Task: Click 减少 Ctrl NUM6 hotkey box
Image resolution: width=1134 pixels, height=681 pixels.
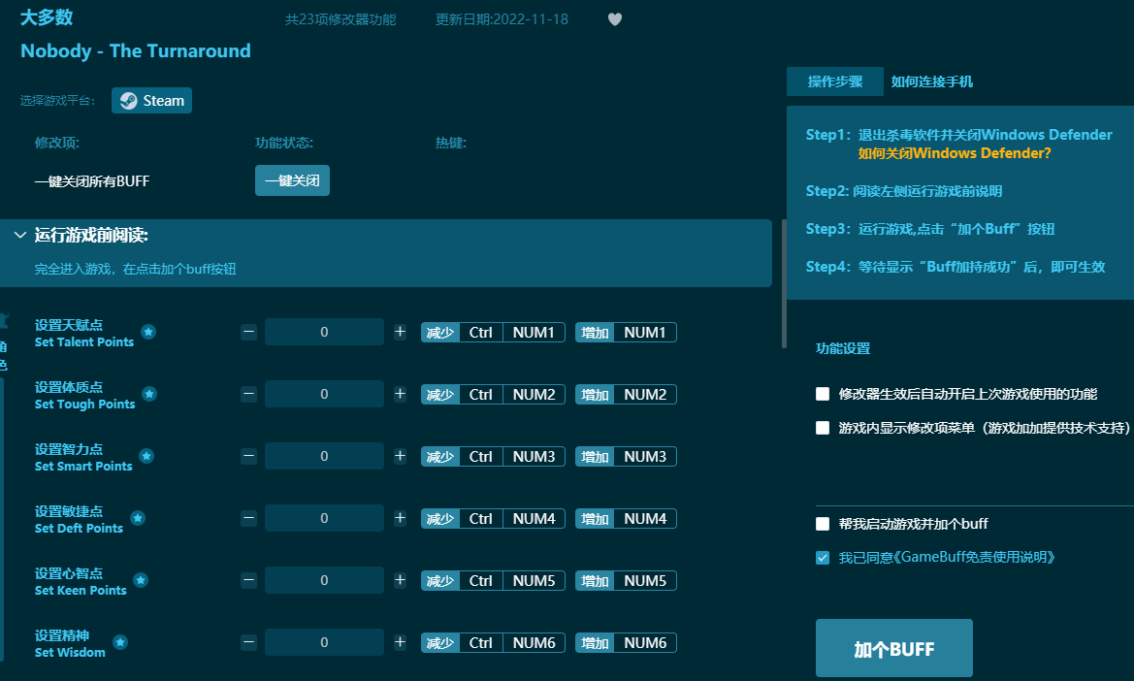Action: [x=493, y=643]
